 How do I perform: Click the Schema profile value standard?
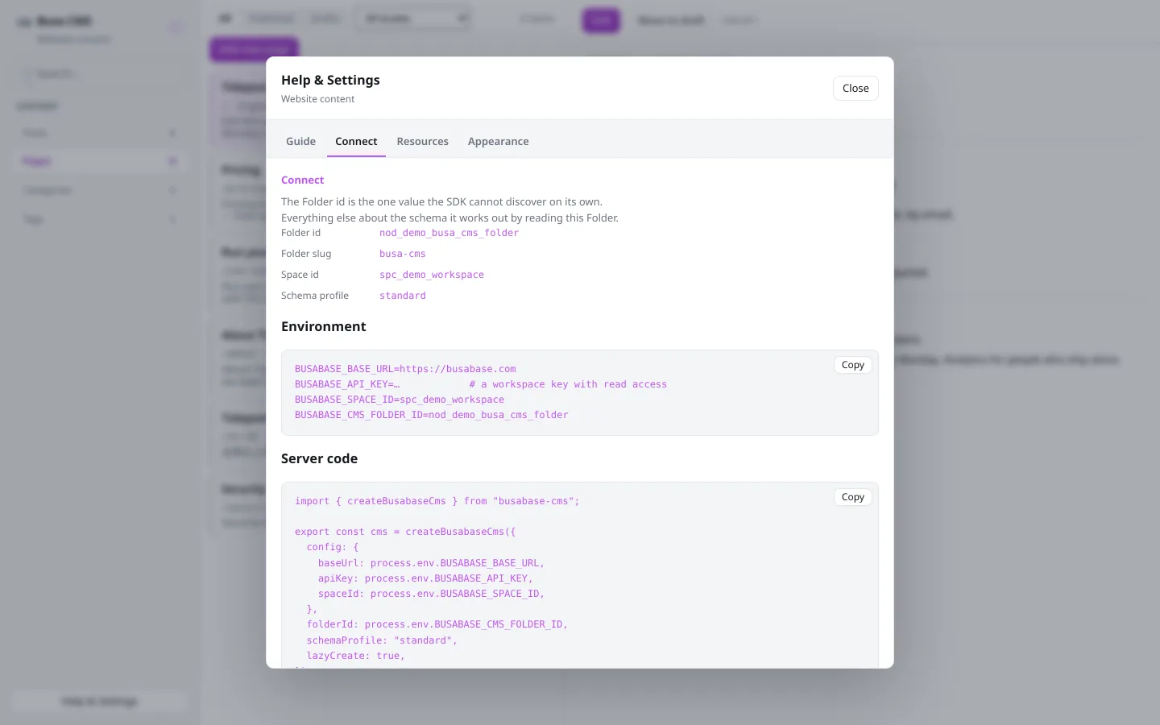402,296
